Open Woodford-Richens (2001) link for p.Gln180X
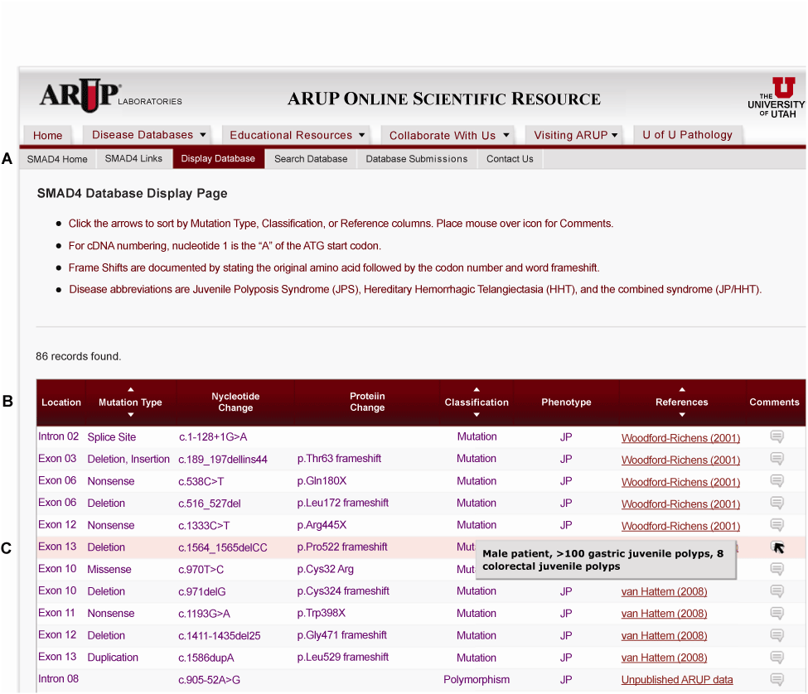808x694 pixels. point(680,482)
